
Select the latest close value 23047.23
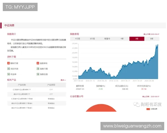80,89
